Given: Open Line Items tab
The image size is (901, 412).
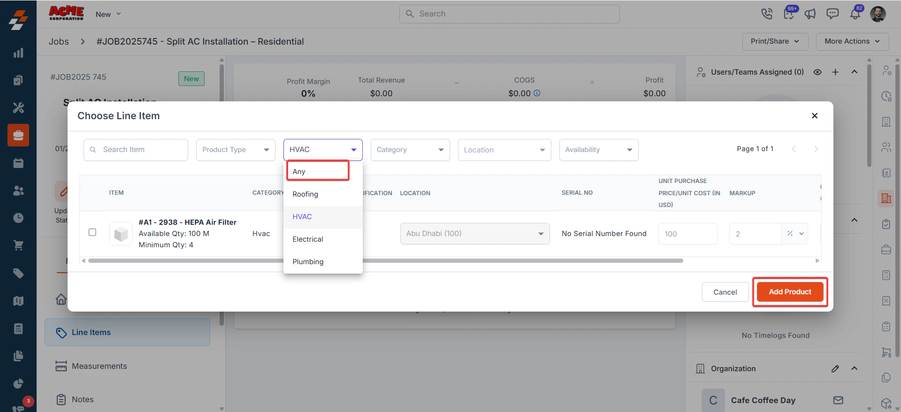Looking at the screenshot, I should (127, 332).
